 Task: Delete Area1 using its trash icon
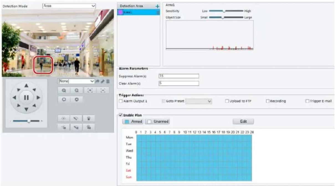158,12
